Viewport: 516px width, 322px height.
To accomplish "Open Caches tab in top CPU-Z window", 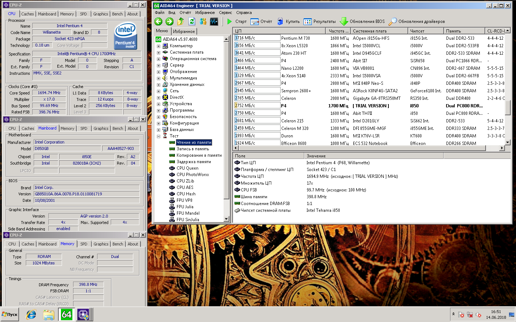I will tap(28, 14).
